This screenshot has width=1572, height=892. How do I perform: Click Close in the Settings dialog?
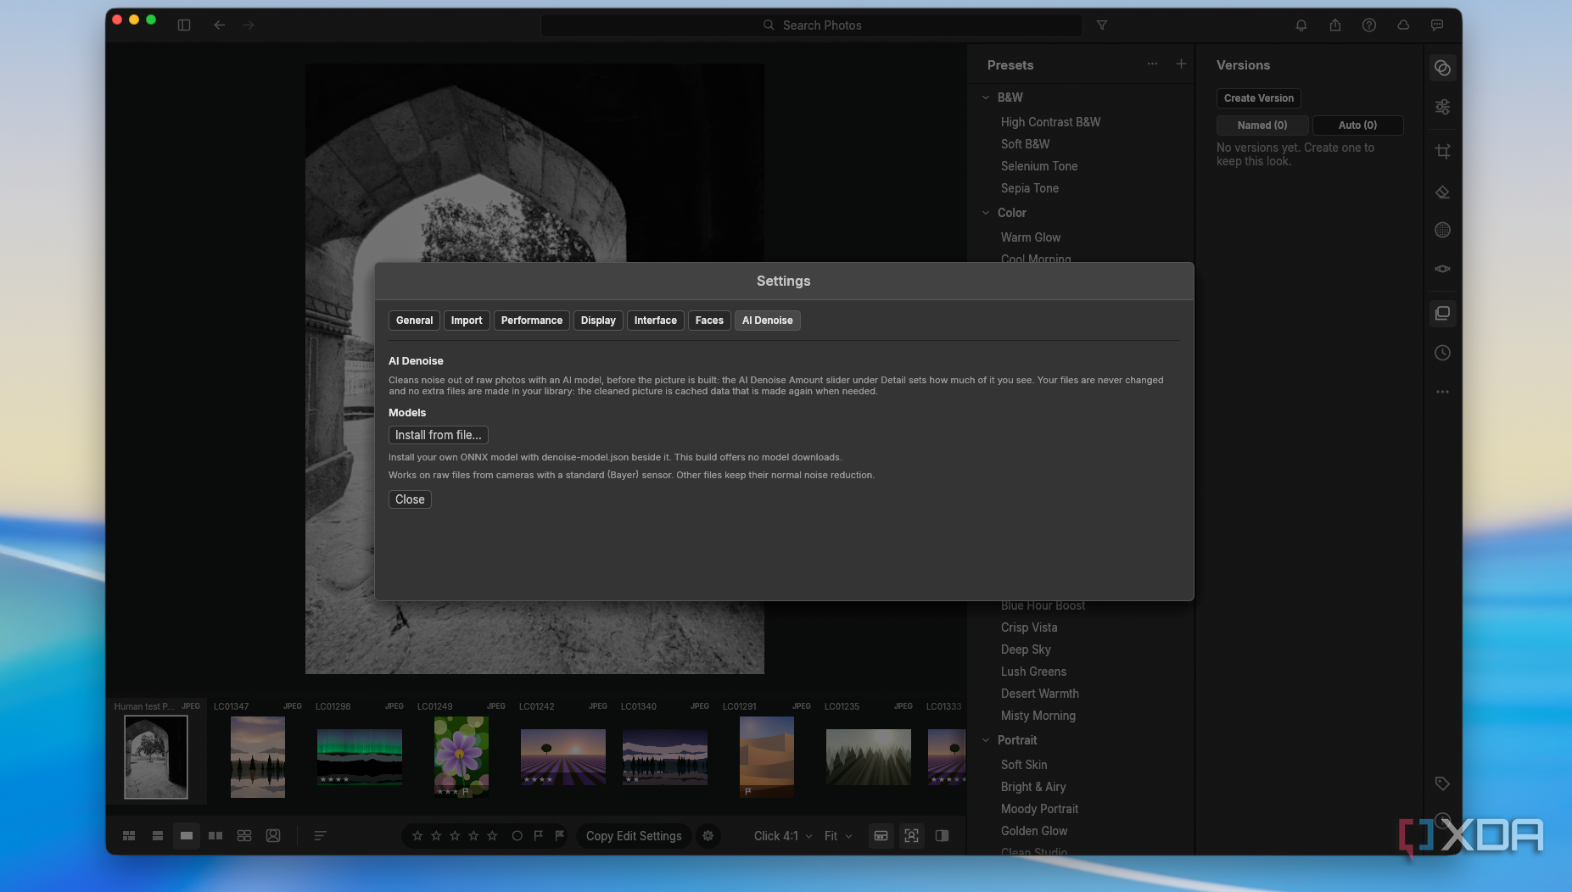pyautogui.click(x=410, y=499)
